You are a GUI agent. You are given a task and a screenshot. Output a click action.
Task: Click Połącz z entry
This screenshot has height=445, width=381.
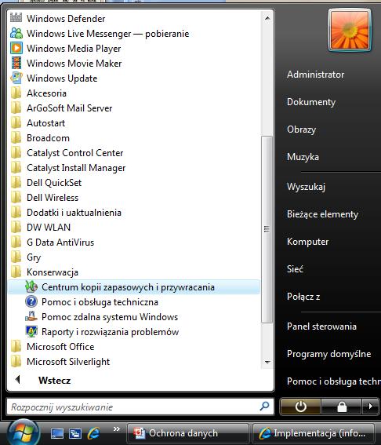point(303,297)
